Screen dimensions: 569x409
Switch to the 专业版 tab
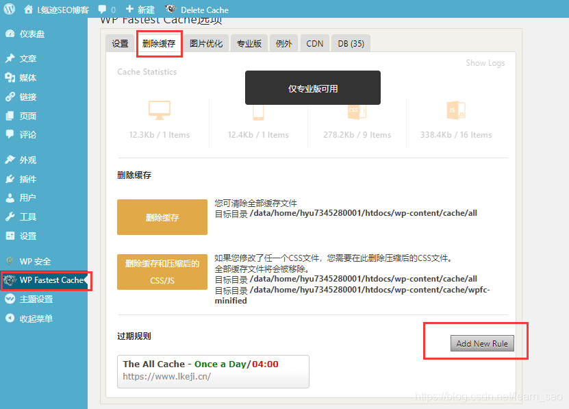click(249, 44)
